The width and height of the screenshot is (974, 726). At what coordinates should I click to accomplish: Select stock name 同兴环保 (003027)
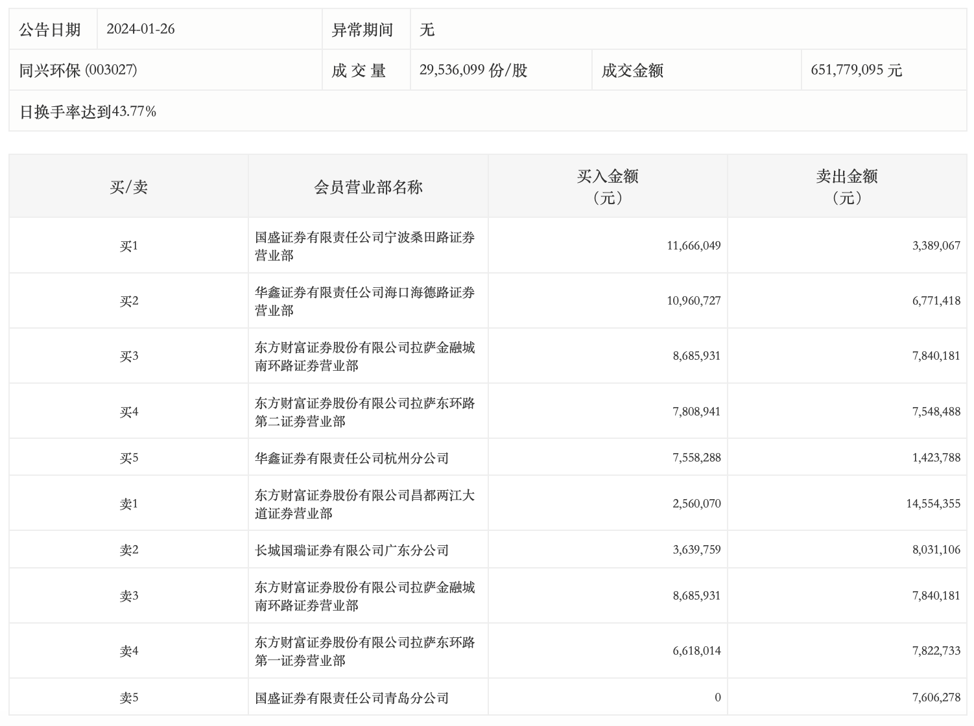click(x=78, y=70)
